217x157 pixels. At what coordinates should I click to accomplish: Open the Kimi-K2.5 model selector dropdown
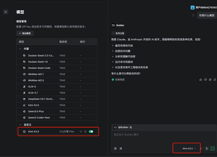tap(189, 148)
